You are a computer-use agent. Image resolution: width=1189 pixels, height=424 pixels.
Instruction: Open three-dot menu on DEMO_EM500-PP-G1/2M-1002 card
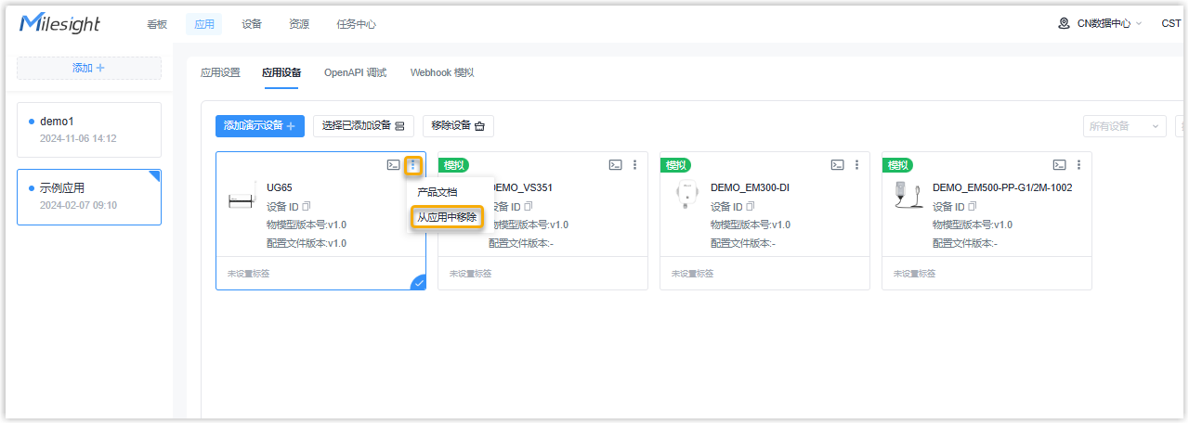pos(1079,165)
